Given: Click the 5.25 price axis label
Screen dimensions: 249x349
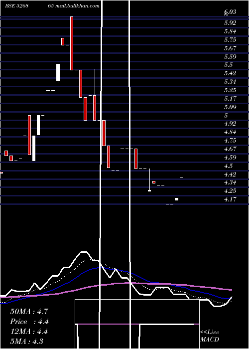Looking at the screenshot, I should (x=230, y=90).
